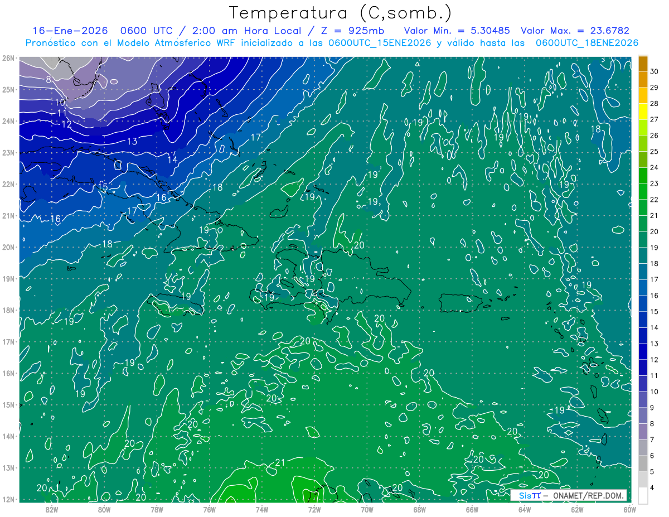The width and height of the screenshot is (669, 517).
Task: Click the 9 label on the color scale
Action: [x=653, y=408]
